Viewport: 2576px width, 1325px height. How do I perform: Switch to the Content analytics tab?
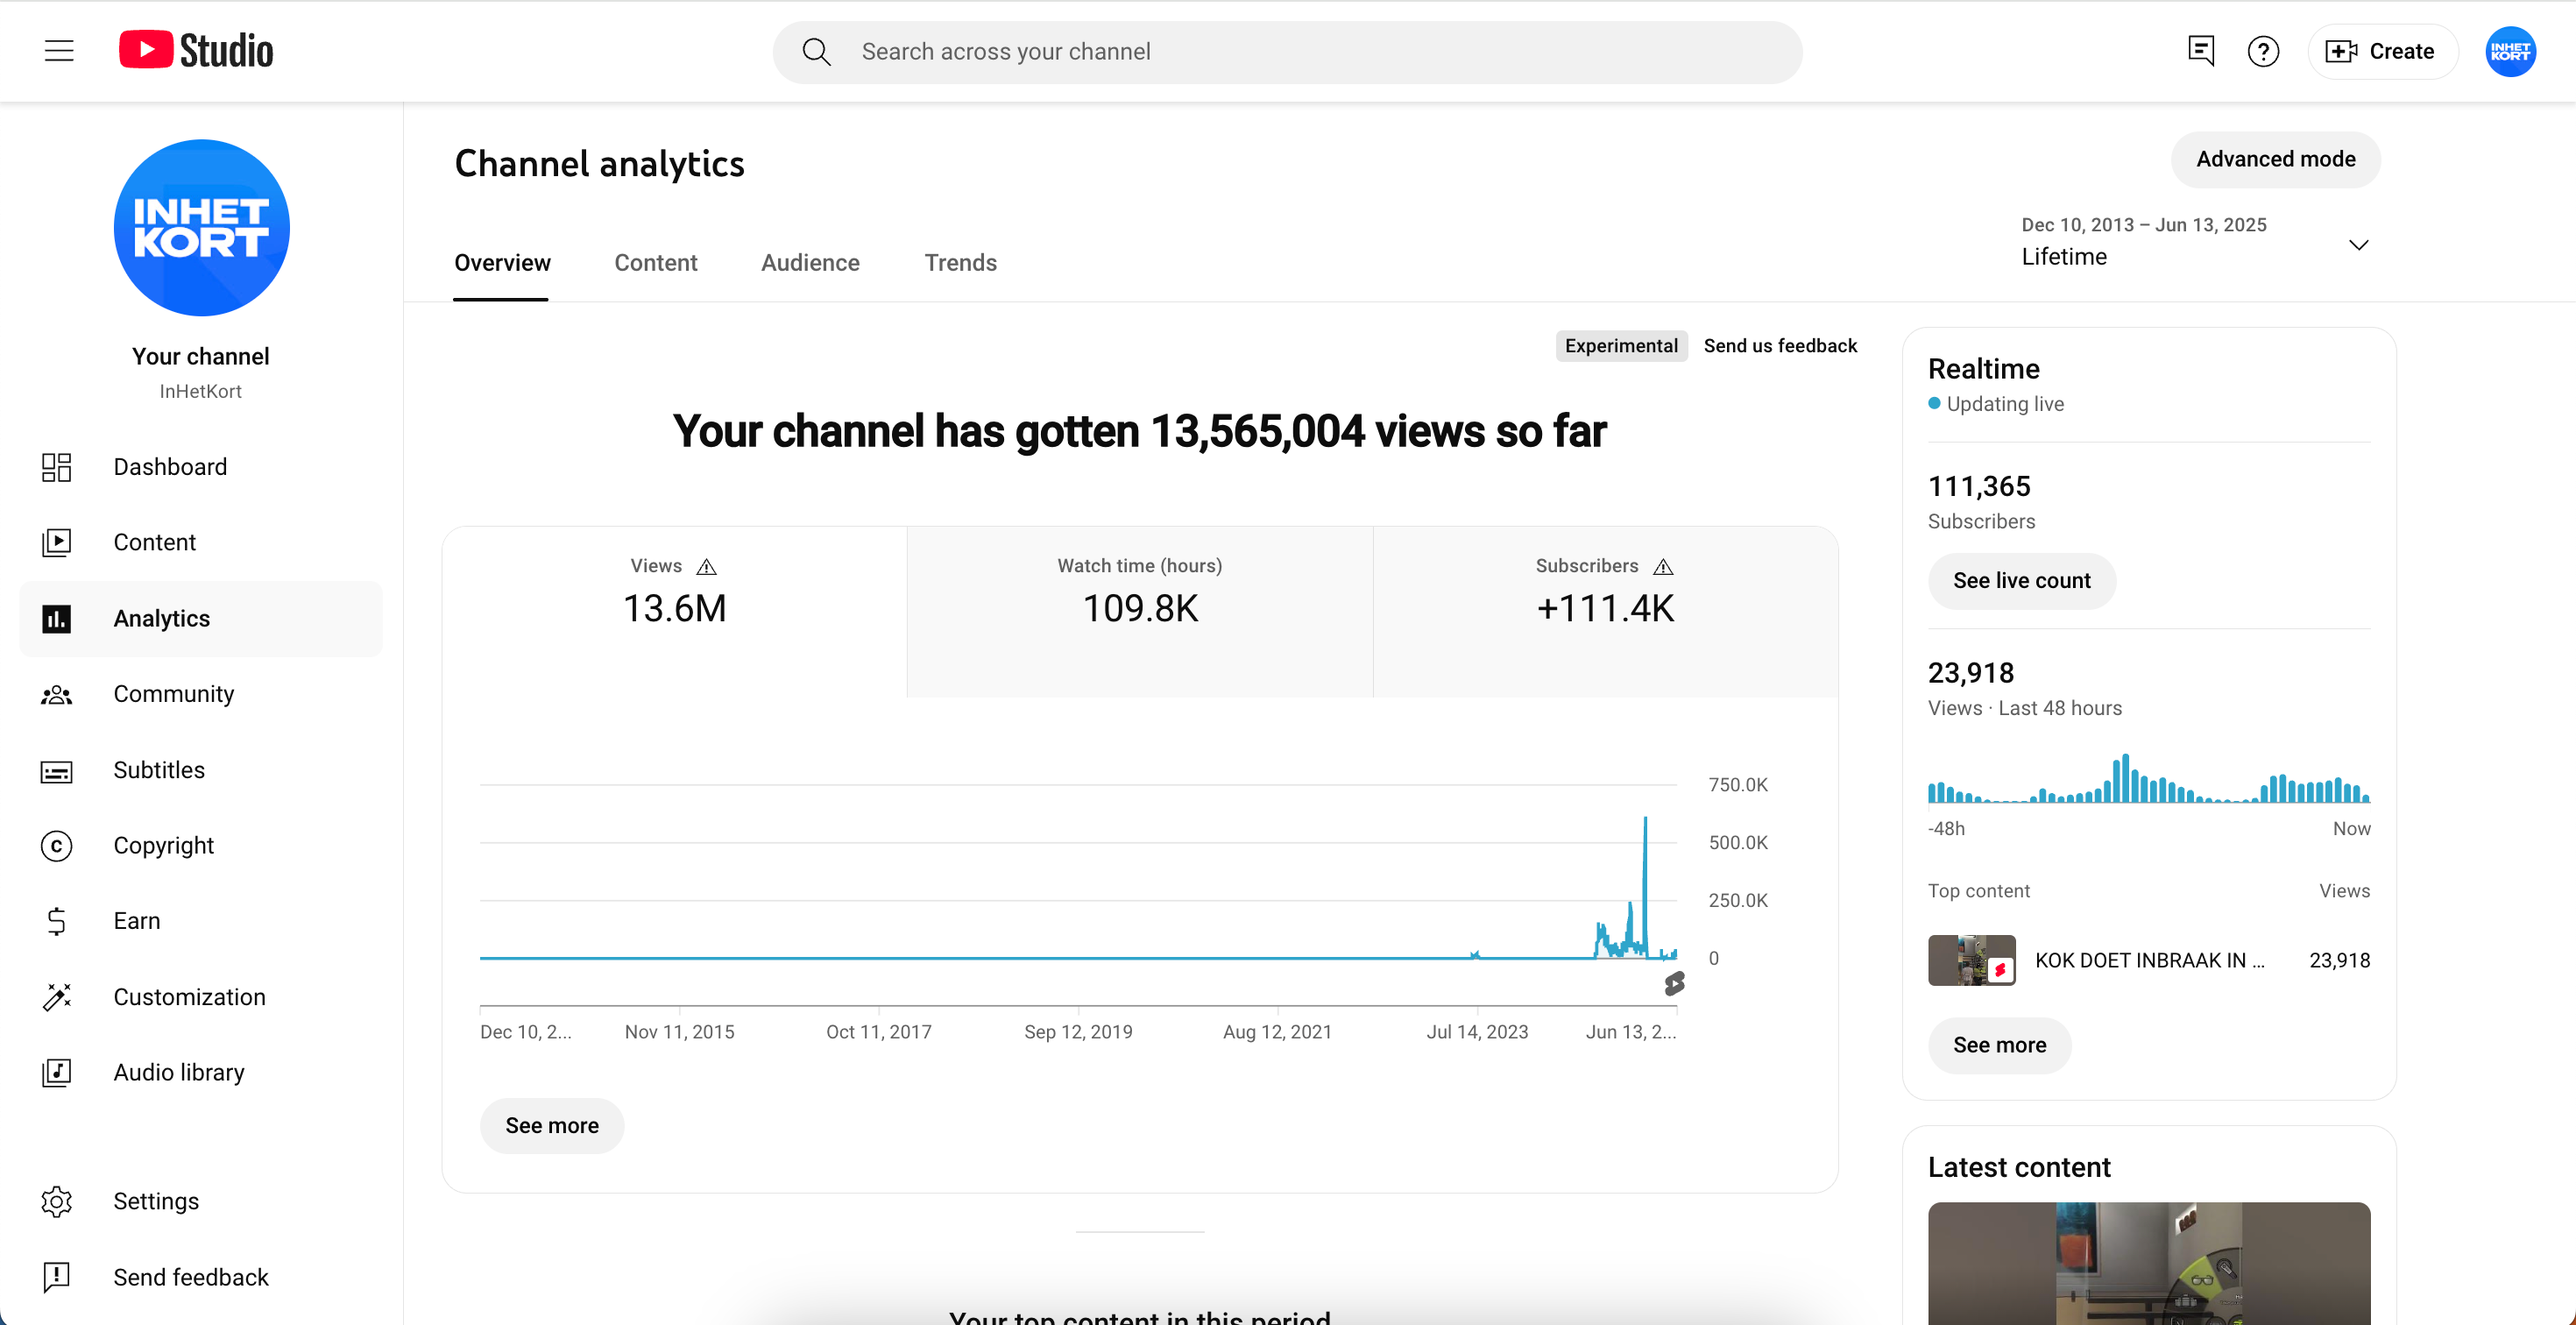655,263
